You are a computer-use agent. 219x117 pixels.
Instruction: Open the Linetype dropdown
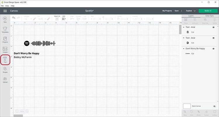[x=28, y=19]
